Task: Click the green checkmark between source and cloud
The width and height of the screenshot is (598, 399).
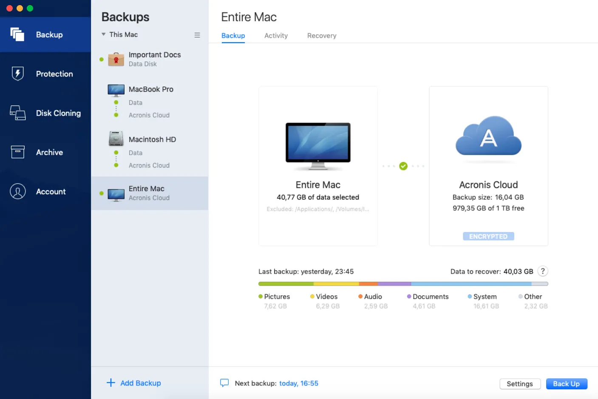Action: [x=403, y=166]
